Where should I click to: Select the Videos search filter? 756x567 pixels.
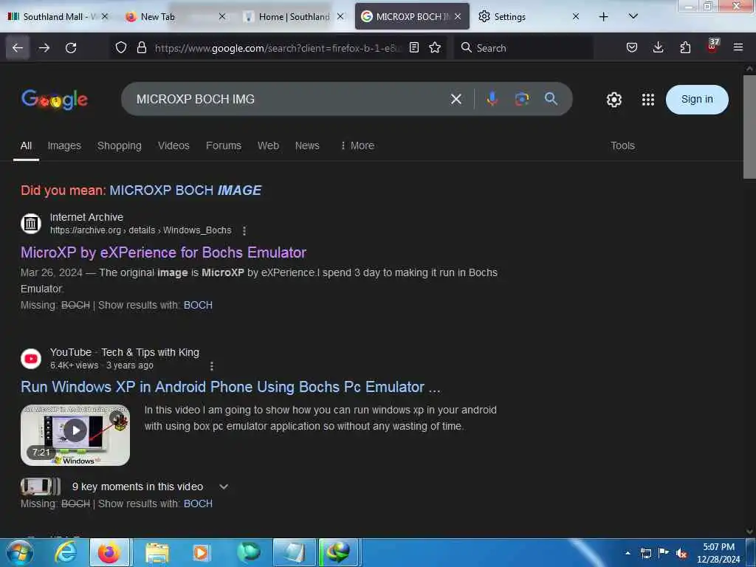pyautogui.click(x=173, y=145)
